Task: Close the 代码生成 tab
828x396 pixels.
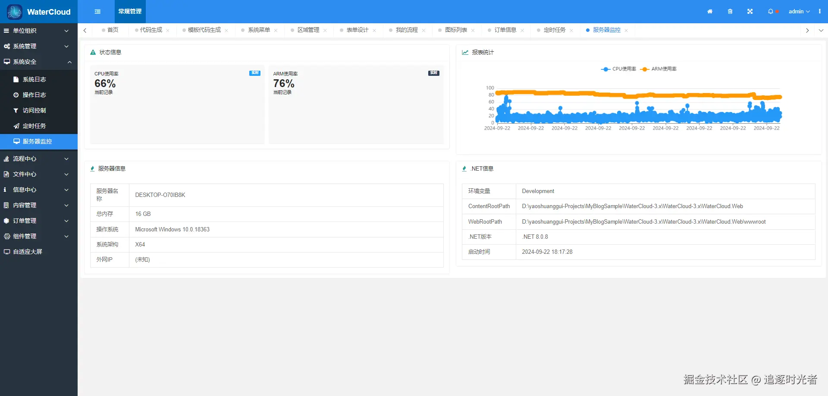Action: tap(168, 31)
